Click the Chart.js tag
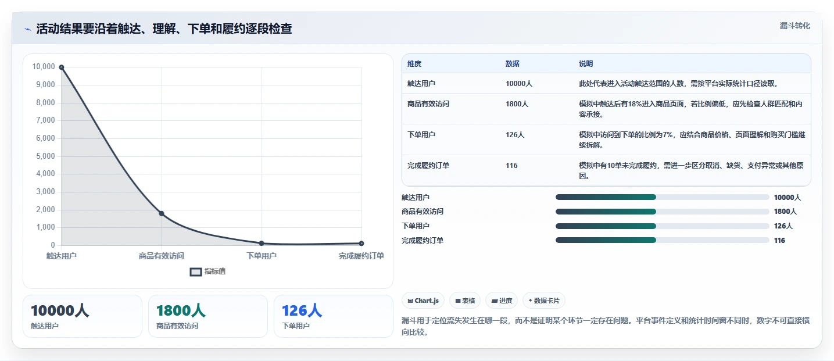The height and width of the screenshot is (361, 834). 423,301
